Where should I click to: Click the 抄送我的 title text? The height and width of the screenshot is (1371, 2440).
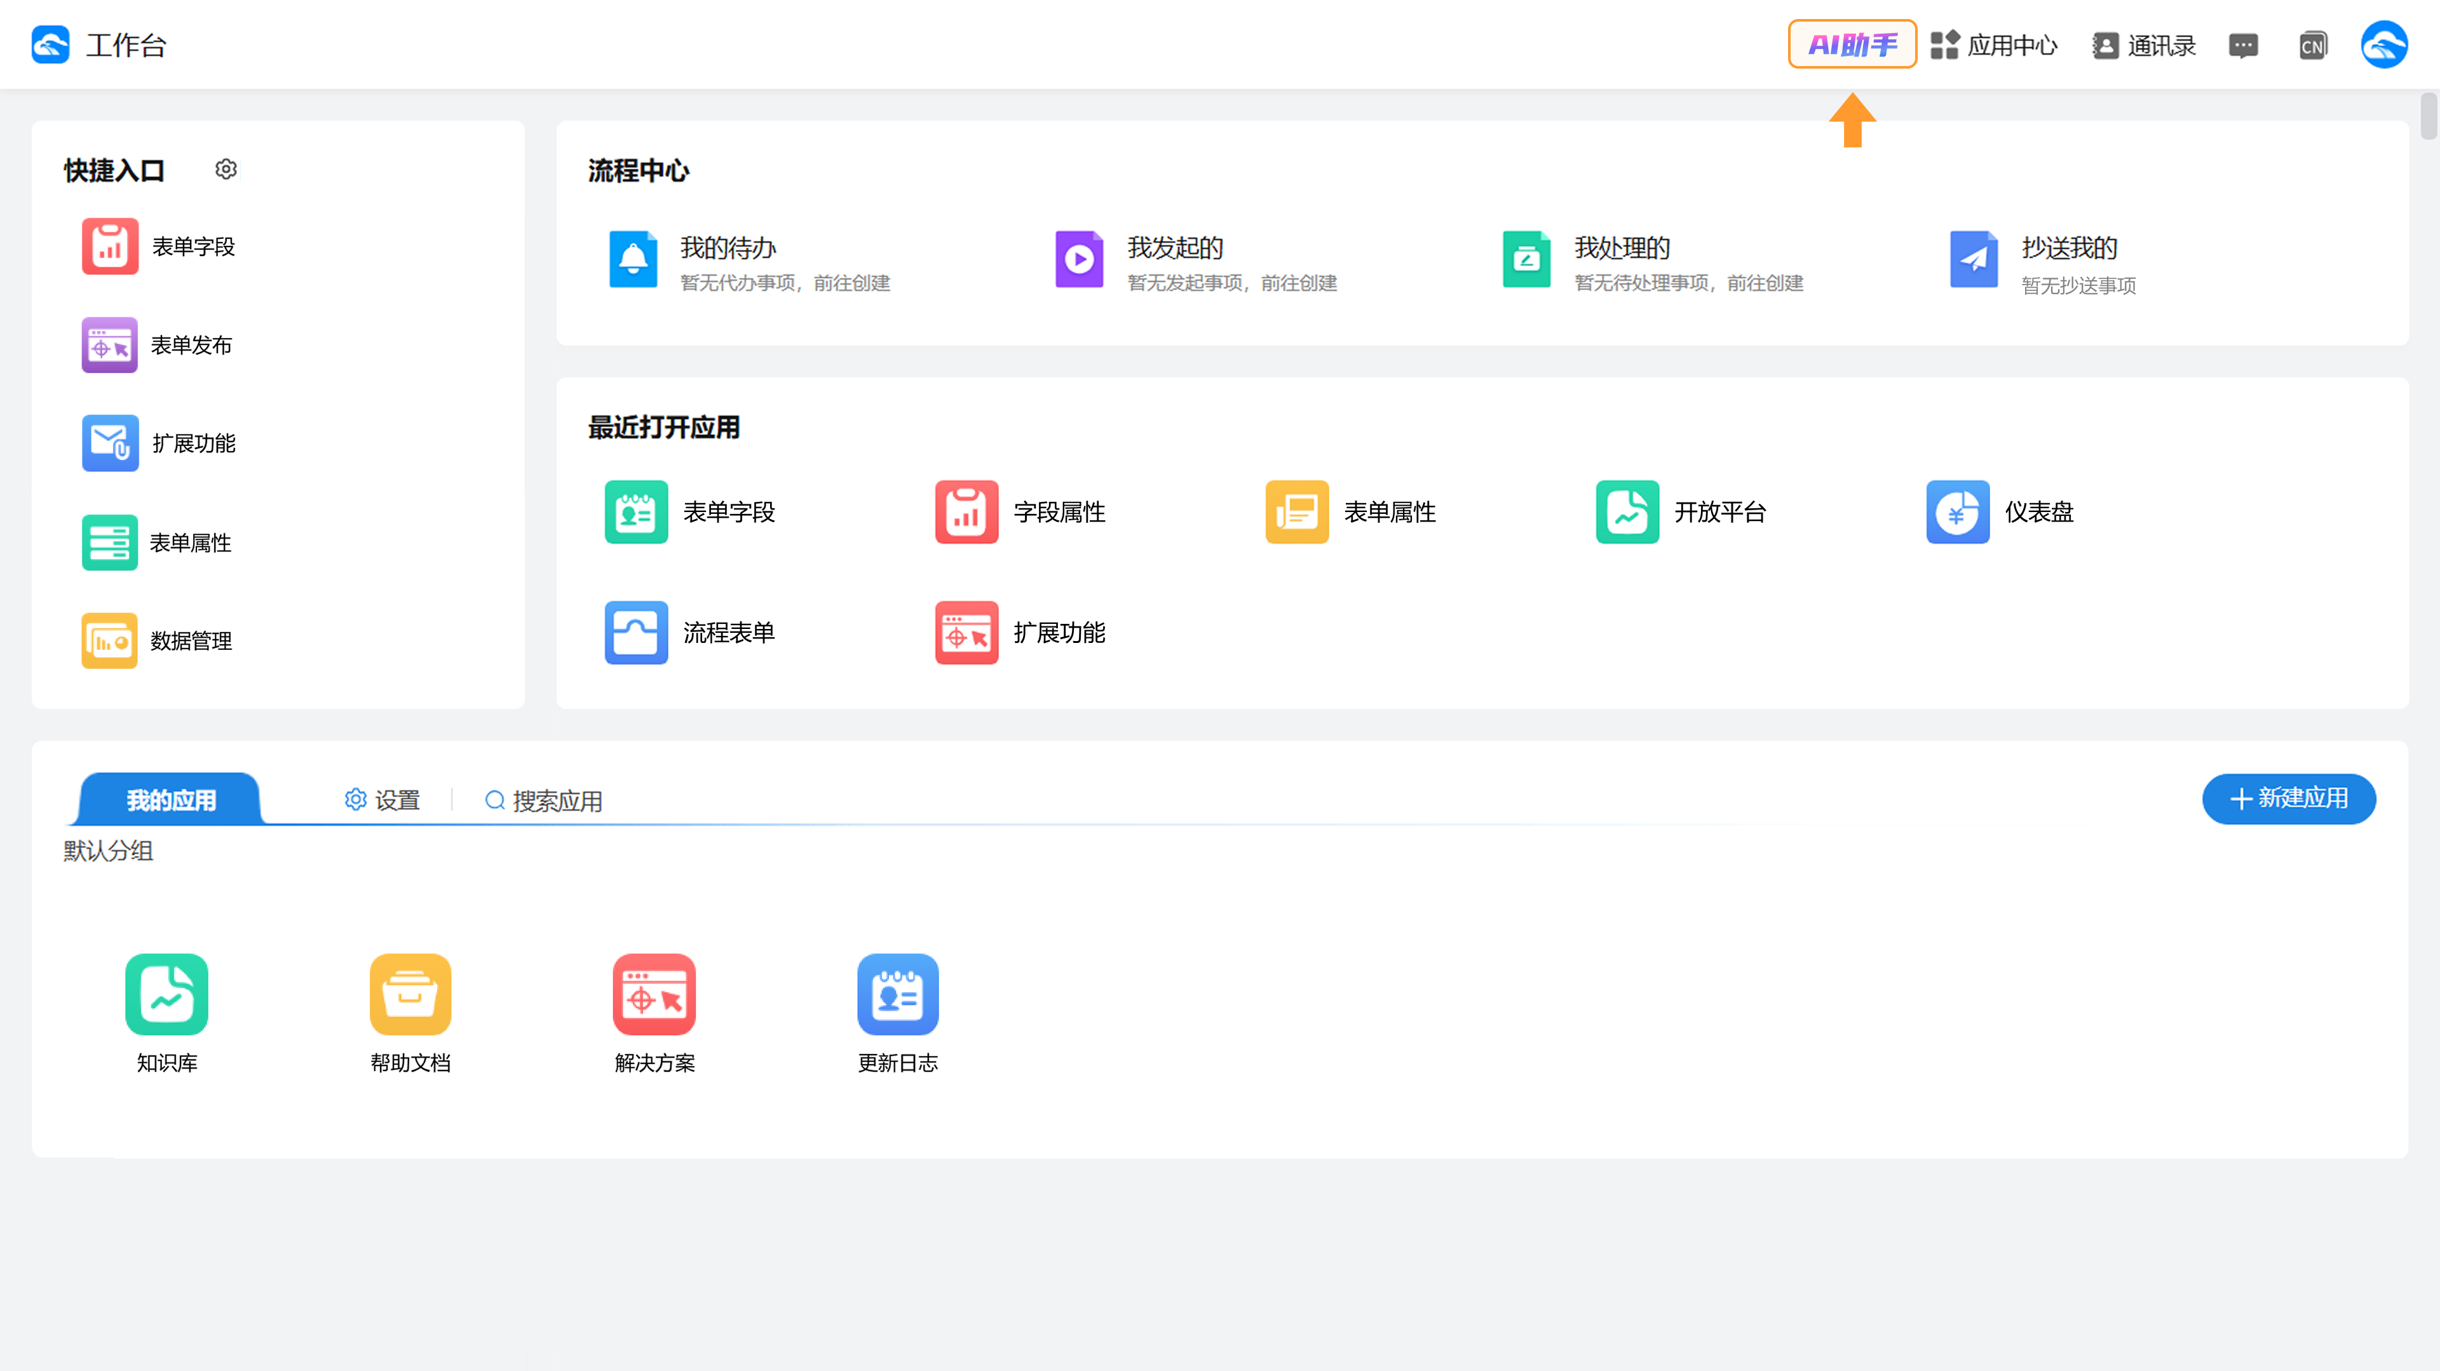(x=2070, y=247)
